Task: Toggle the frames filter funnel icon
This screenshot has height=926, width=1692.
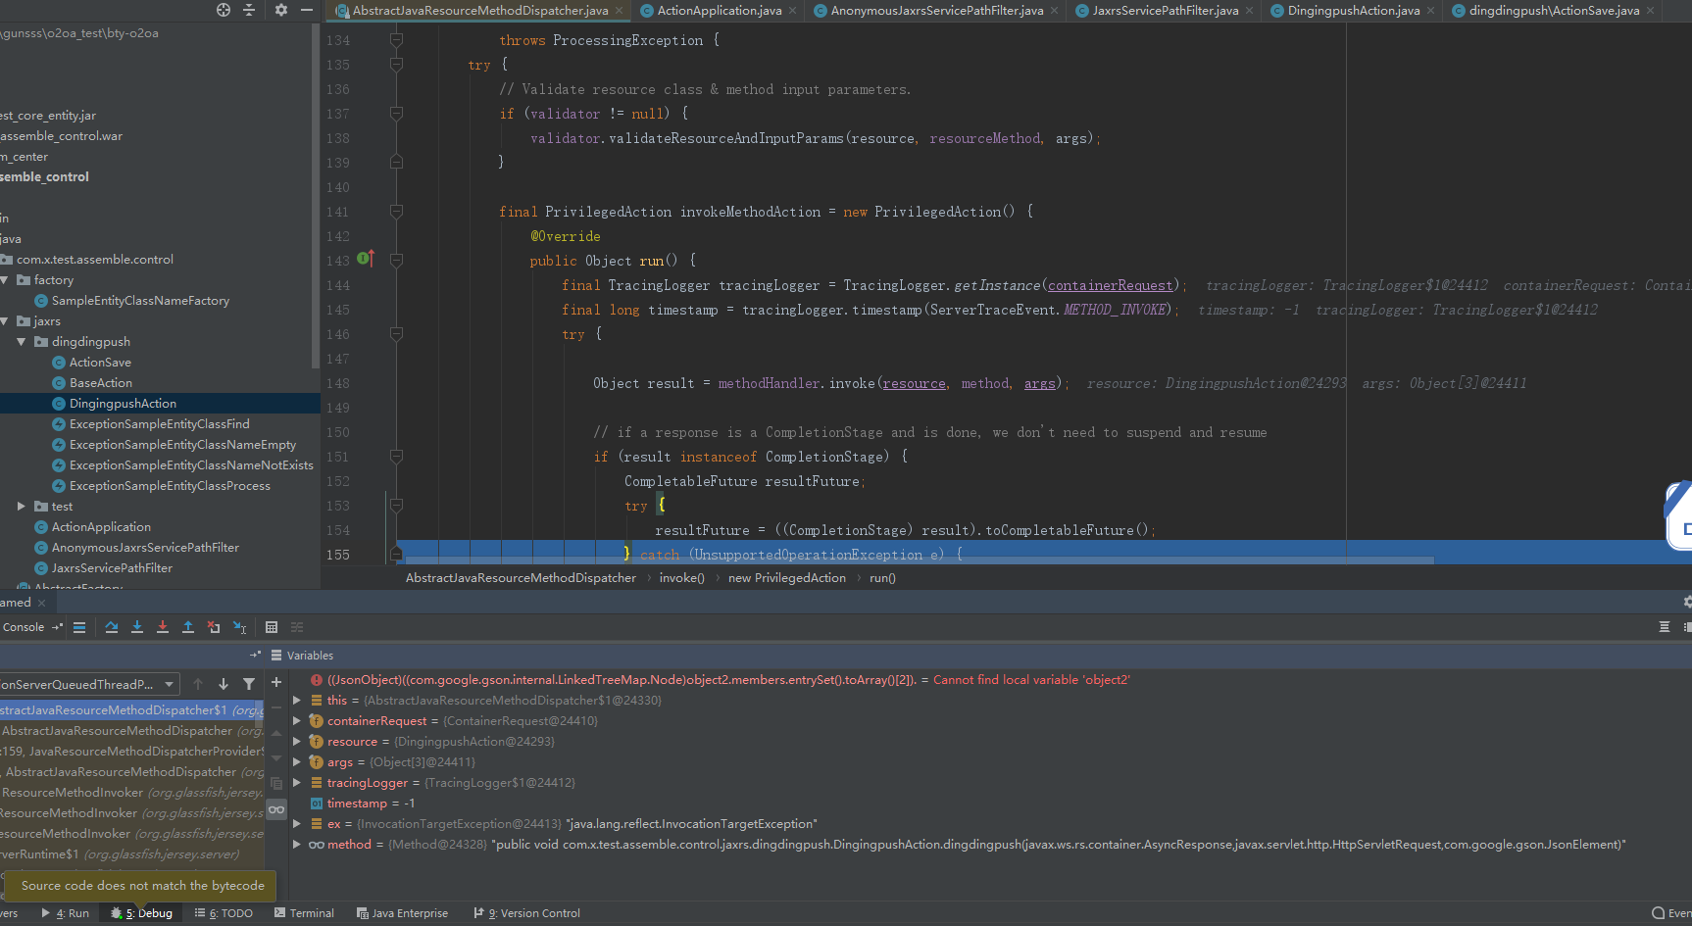Action: 249,684
